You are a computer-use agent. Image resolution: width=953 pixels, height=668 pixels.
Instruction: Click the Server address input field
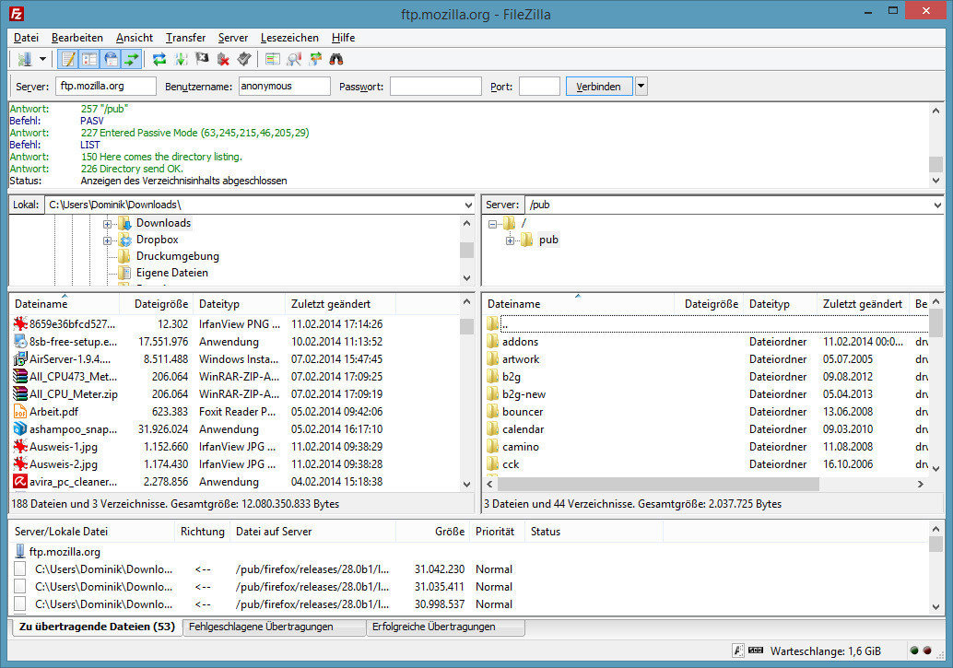(106, 87)
